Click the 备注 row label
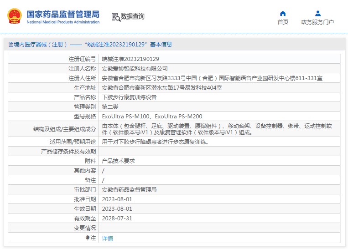Viewport: 348px width, 249px height. click(x=90, y=180)
